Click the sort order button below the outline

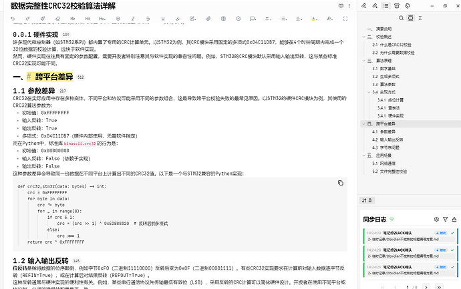coord(367,200)
